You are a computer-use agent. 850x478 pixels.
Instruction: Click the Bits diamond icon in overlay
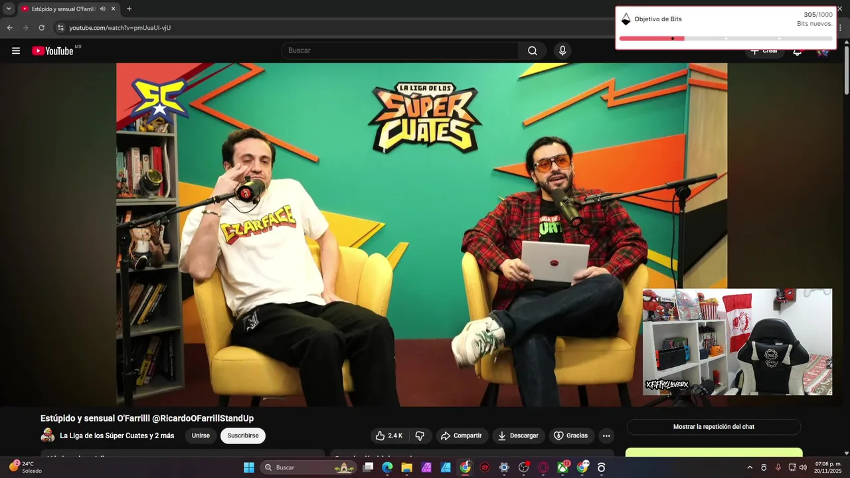(x=626, y=19)
